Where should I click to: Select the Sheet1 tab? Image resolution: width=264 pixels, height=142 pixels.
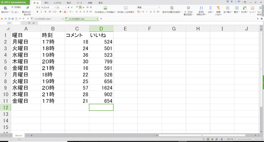coord(18,135)
